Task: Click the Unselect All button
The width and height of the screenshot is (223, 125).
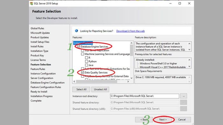Action: (100, 89)
